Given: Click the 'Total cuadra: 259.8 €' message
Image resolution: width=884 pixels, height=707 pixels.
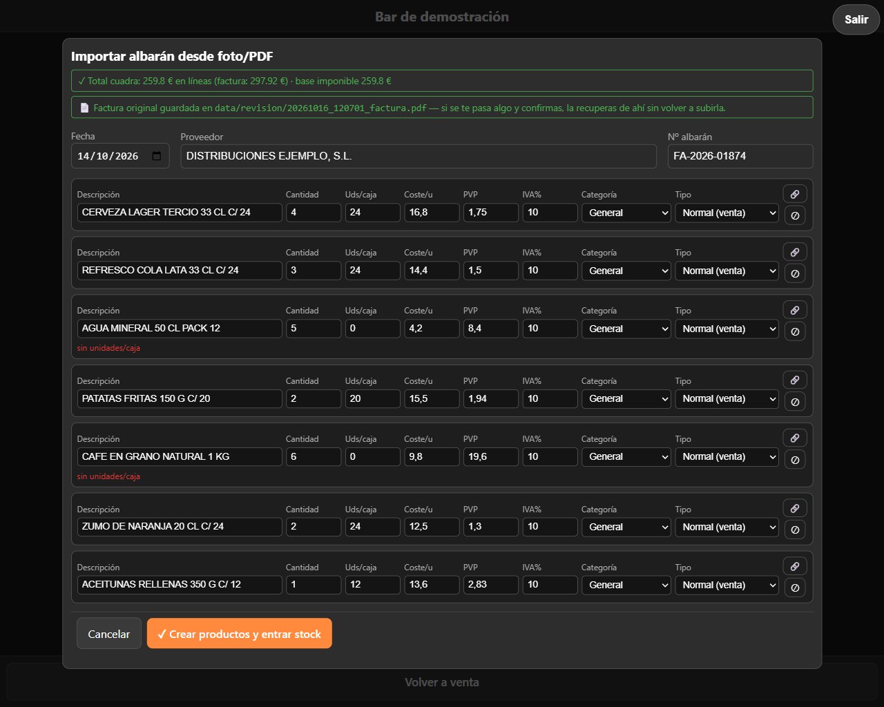Looking at the screenshot, I should click(442, 81).
